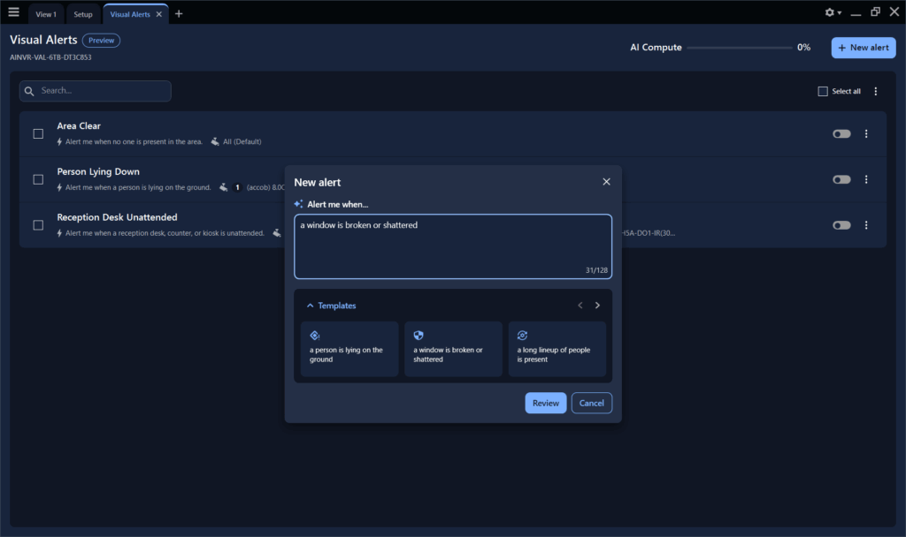Viewport: 906px width, 537px height.
Task: Click the search magnifier icon
Action: tap(29, 91)
